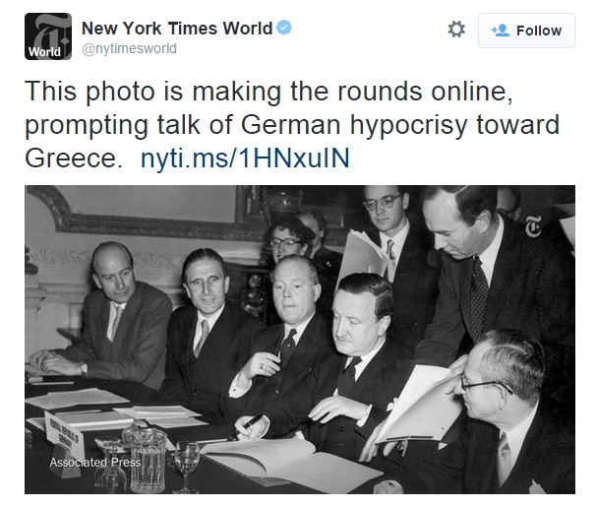The height and width of the screenshot is (508, 597).
Task: Click the tweet text about German hypocrisy
Action: [292, 124]
